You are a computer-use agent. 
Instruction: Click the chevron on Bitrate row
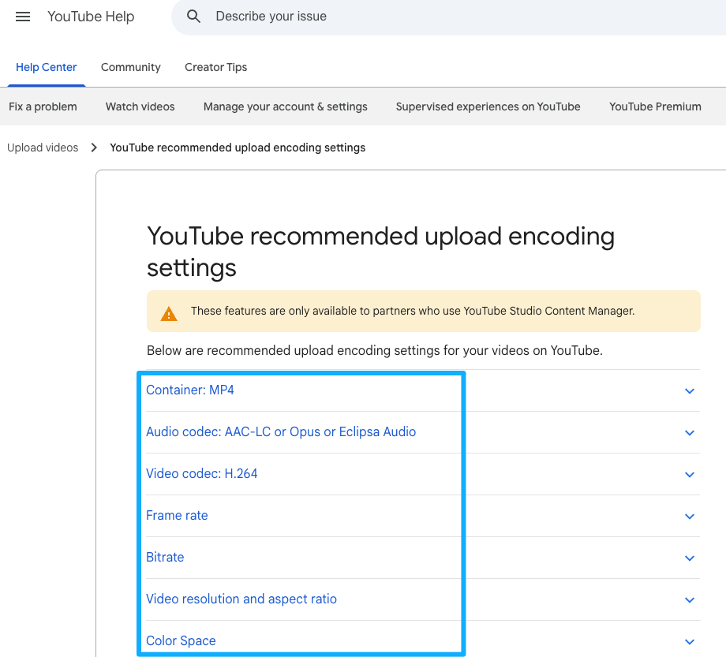pyautogui.click(x=690, y=558)
